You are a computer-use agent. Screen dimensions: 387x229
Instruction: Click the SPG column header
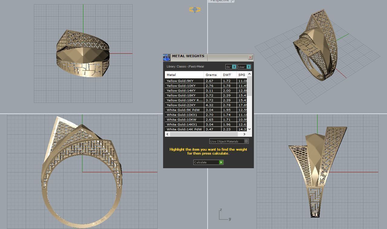[x=242, y=75]
